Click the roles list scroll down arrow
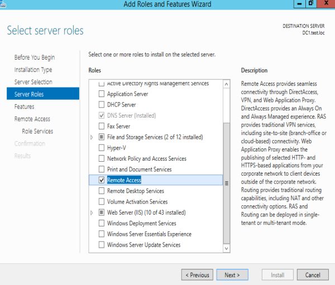Viewport: 335px width, 285px height. [x=227, y=248]
